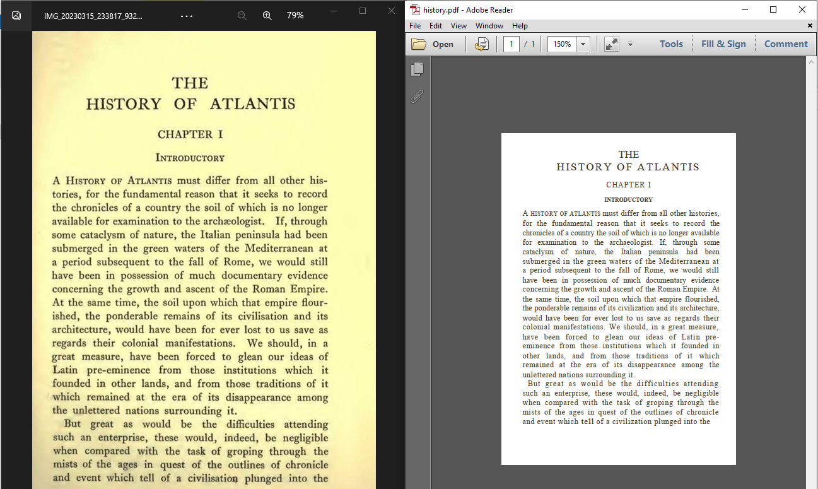This screenshot has height=489, width=818.
Task: Expand the toolbar customize dropdown arrow
Action: point(629,44)
